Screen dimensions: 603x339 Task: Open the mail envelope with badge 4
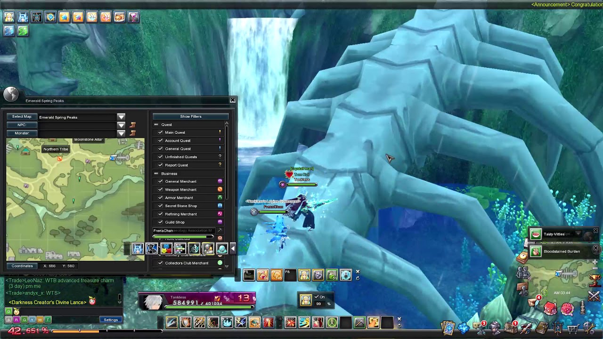[534, 302]
